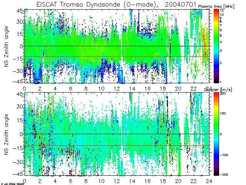Click tick '7' on plasma freq colorbar

point(221,25)
